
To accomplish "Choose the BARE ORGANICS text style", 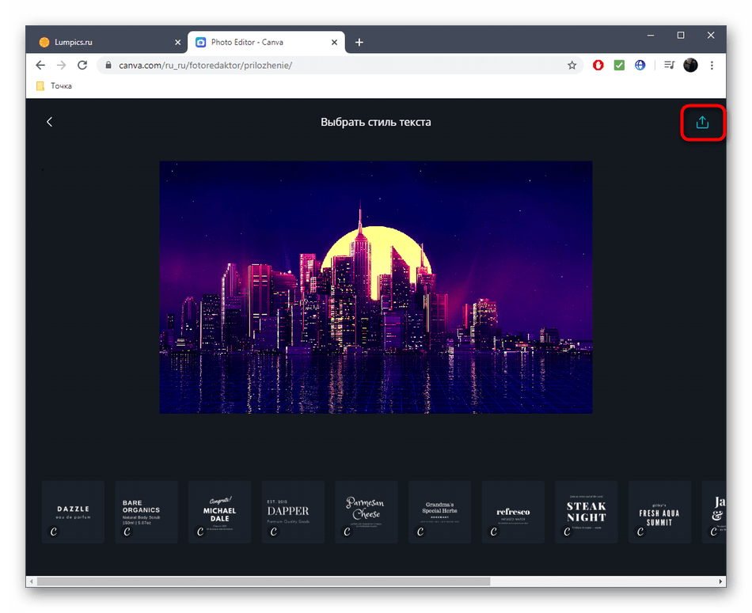I will tap(146, 512).
